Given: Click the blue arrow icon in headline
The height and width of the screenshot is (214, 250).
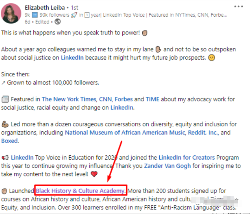Looking at the screenshot, I should click(x=35, y=15).
